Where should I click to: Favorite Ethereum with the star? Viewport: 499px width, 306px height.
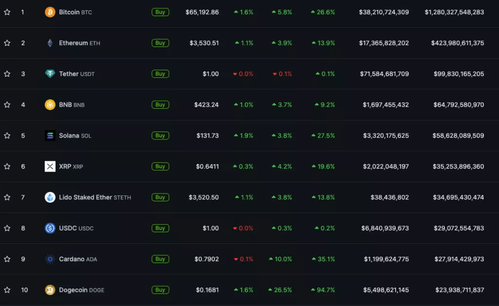pyautogui.click(x=7, y=43)
